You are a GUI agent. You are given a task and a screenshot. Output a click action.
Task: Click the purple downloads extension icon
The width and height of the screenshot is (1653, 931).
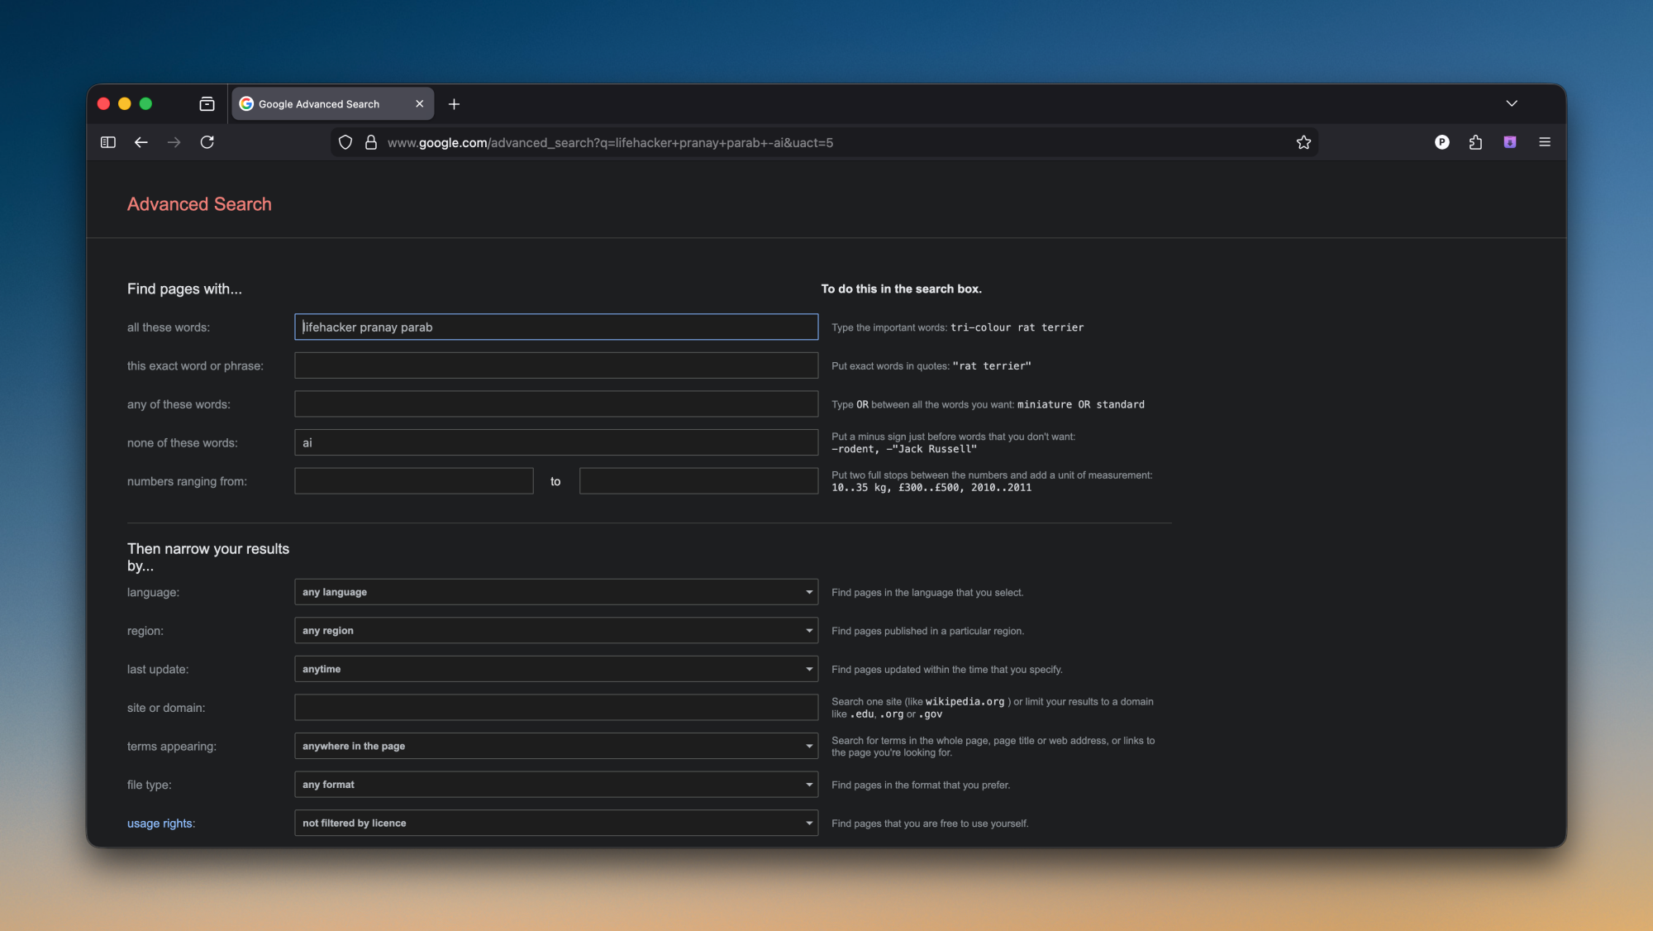click(1510, 142)
